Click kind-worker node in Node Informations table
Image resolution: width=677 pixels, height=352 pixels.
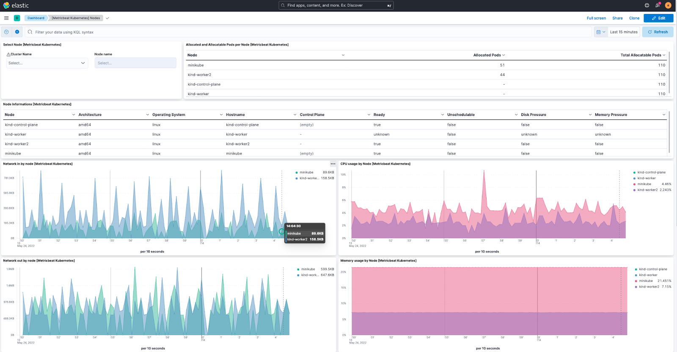[x=16, y=135]
